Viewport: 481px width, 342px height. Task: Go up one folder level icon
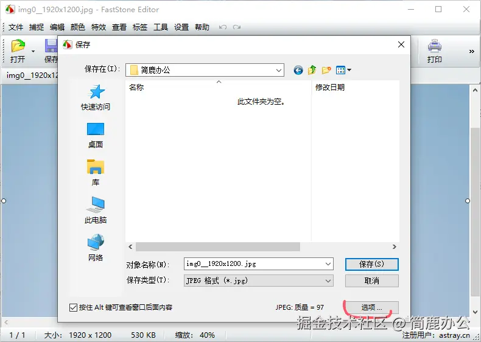pyautogui.click(x=312, y=70)
